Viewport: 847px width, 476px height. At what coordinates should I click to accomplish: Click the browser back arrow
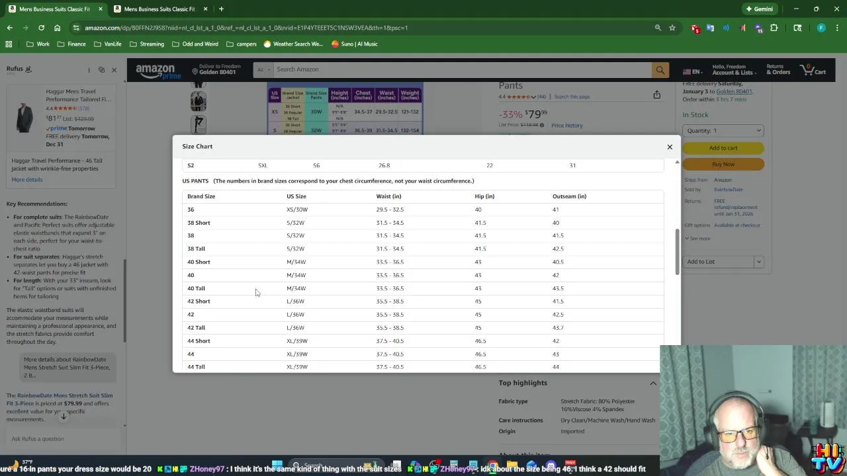coord(9,28)
